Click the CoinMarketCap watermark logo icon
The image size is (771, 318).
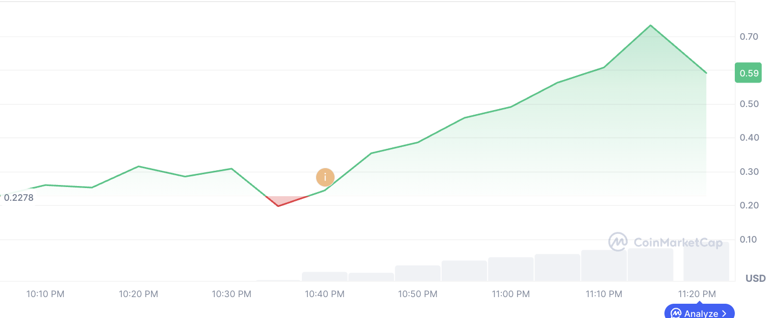coord(618,242)
